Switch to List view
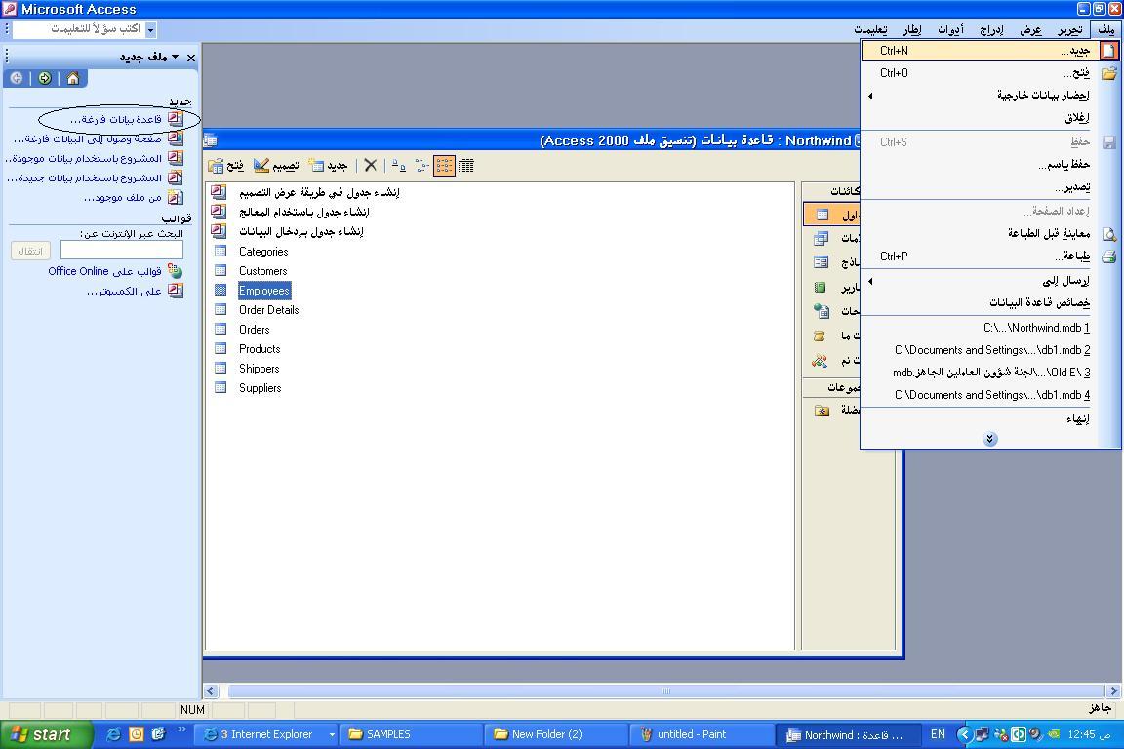Viewport: 1124px width, 749px height. point(445,166)
